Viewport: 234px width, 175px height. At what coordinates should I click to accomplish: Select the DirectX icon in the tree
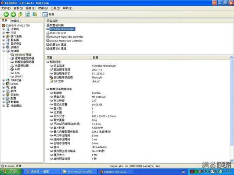coord(8,84)
